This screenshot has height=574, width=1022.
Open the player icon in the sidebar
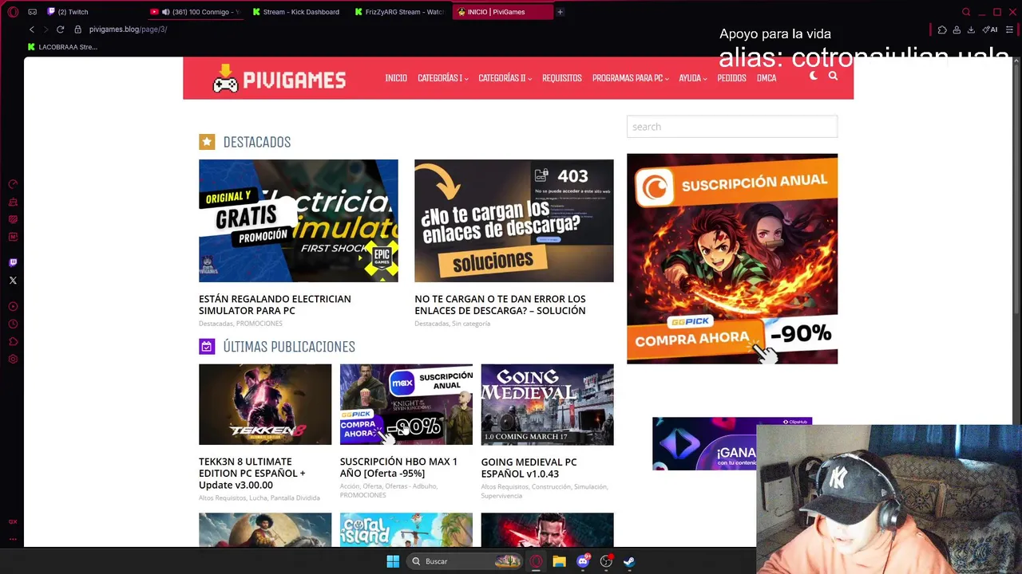click(x=13, y=306)
